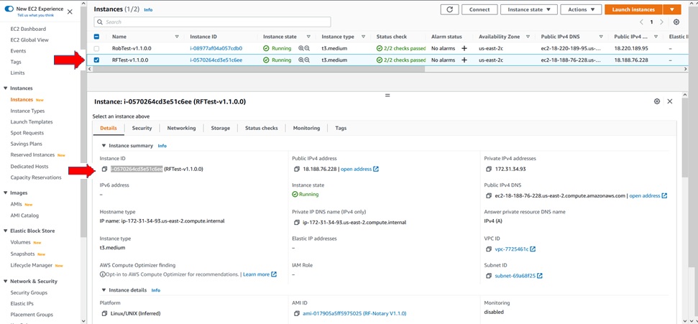
Task: Open the Actions dropdown menu
Action: point(581,9)
